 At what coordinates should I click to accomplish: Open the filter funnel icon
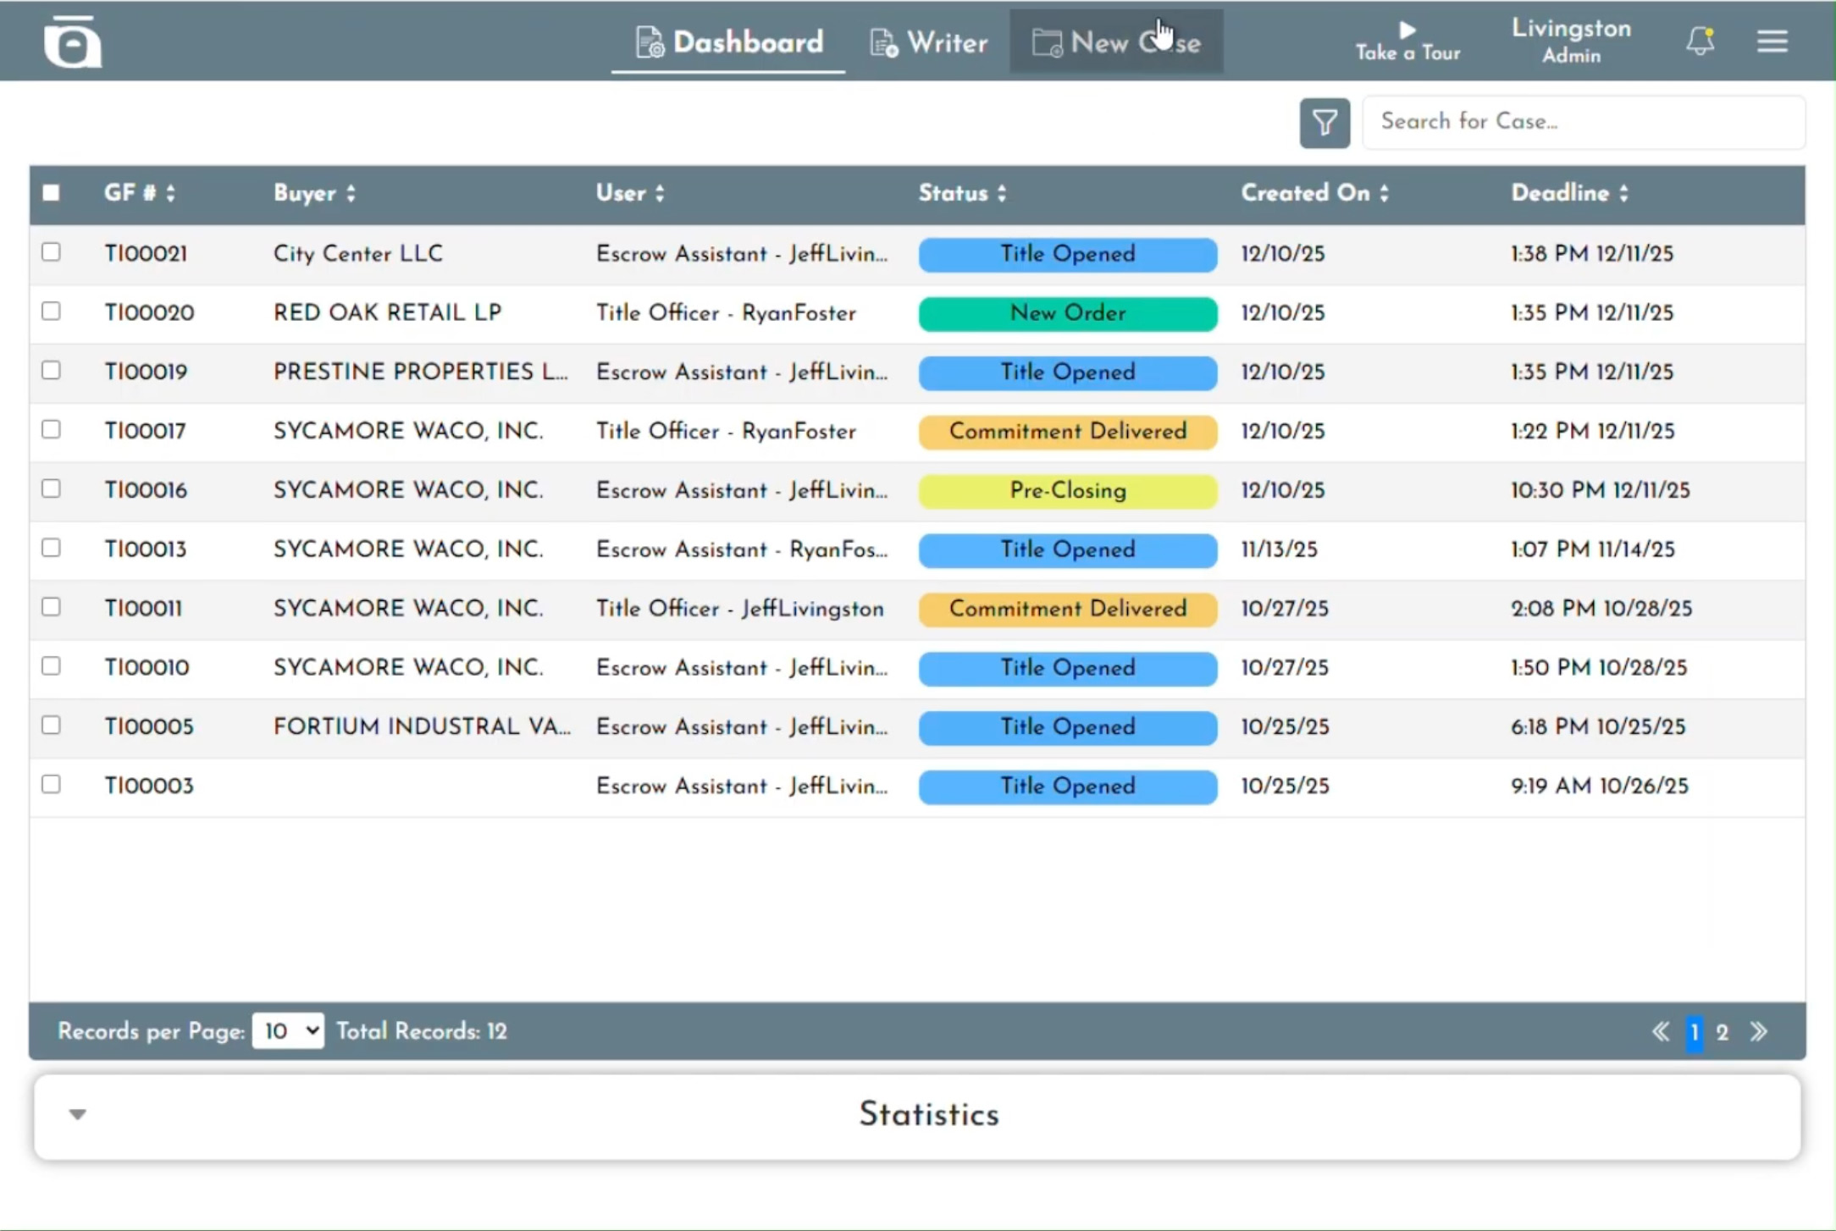(1324, 124)
